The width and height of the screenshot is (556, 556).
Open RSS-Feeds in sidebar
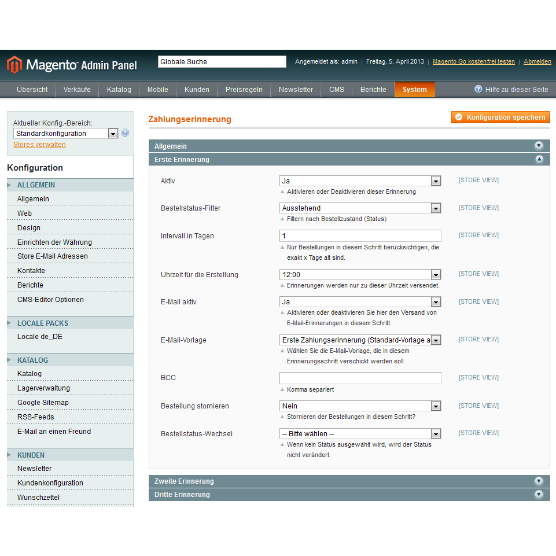[x=70, y=417]
